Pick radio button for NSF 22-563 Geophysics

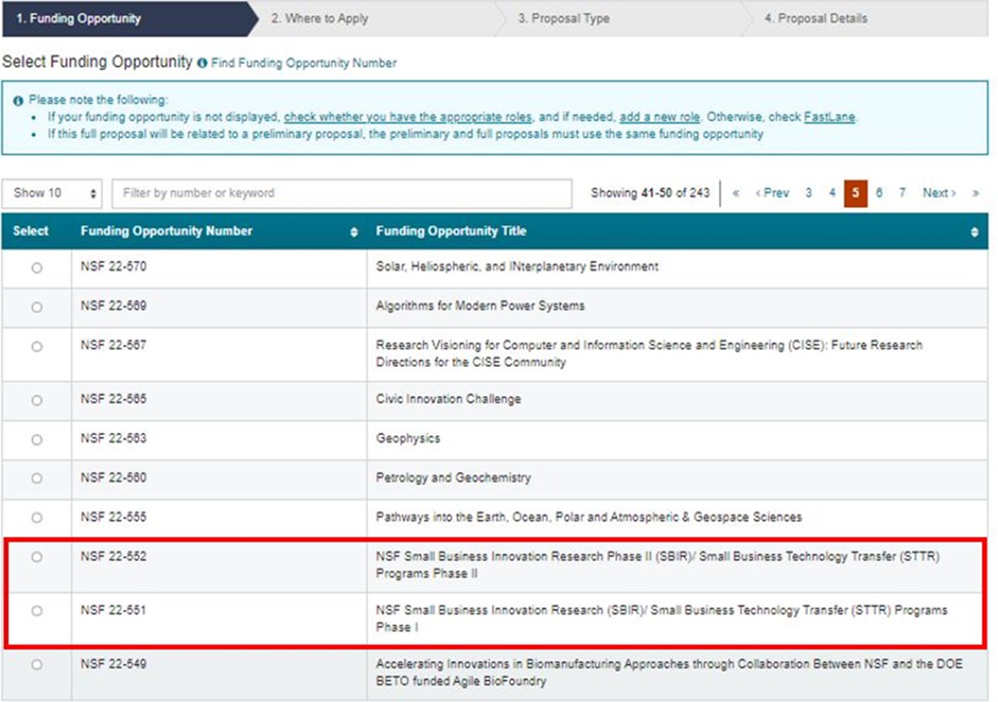coord(36,440)
